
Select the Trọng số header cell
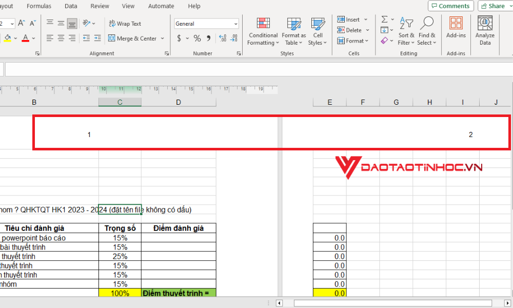point(120,228)
